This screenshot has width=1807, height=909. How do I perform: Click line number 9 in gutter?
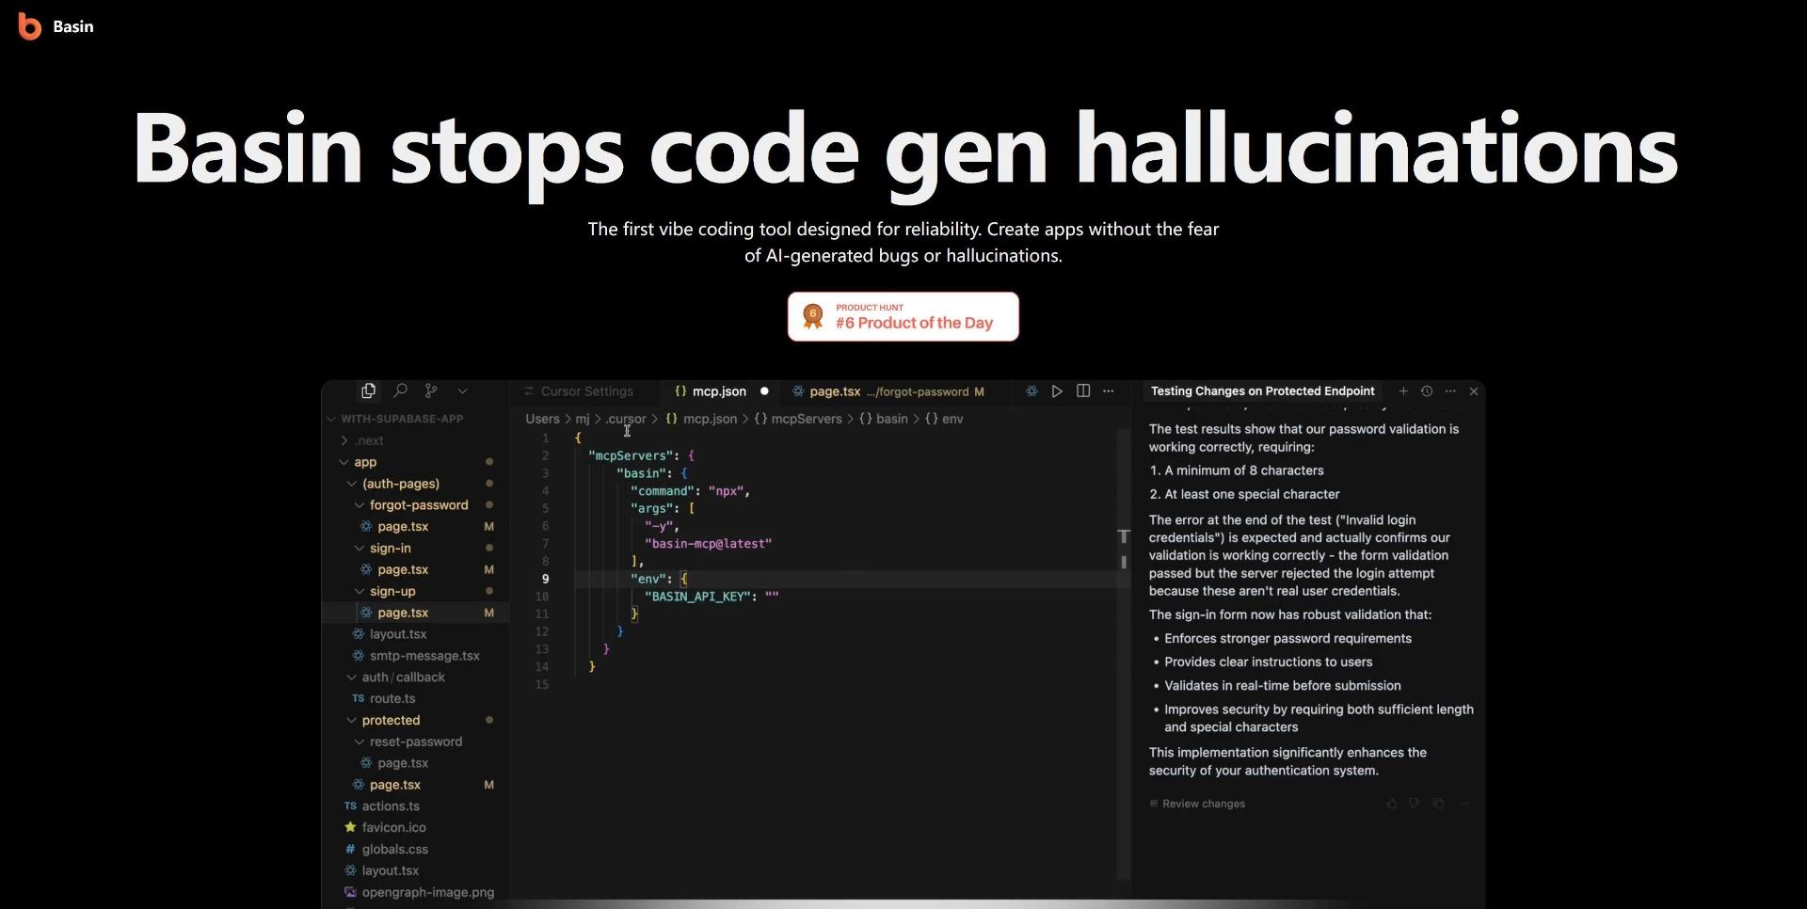(545, 579)
